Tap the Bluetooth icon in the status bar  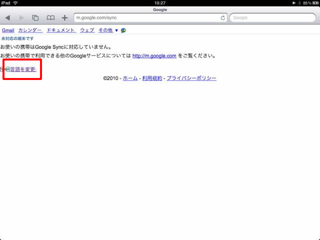tap(299, 3)
